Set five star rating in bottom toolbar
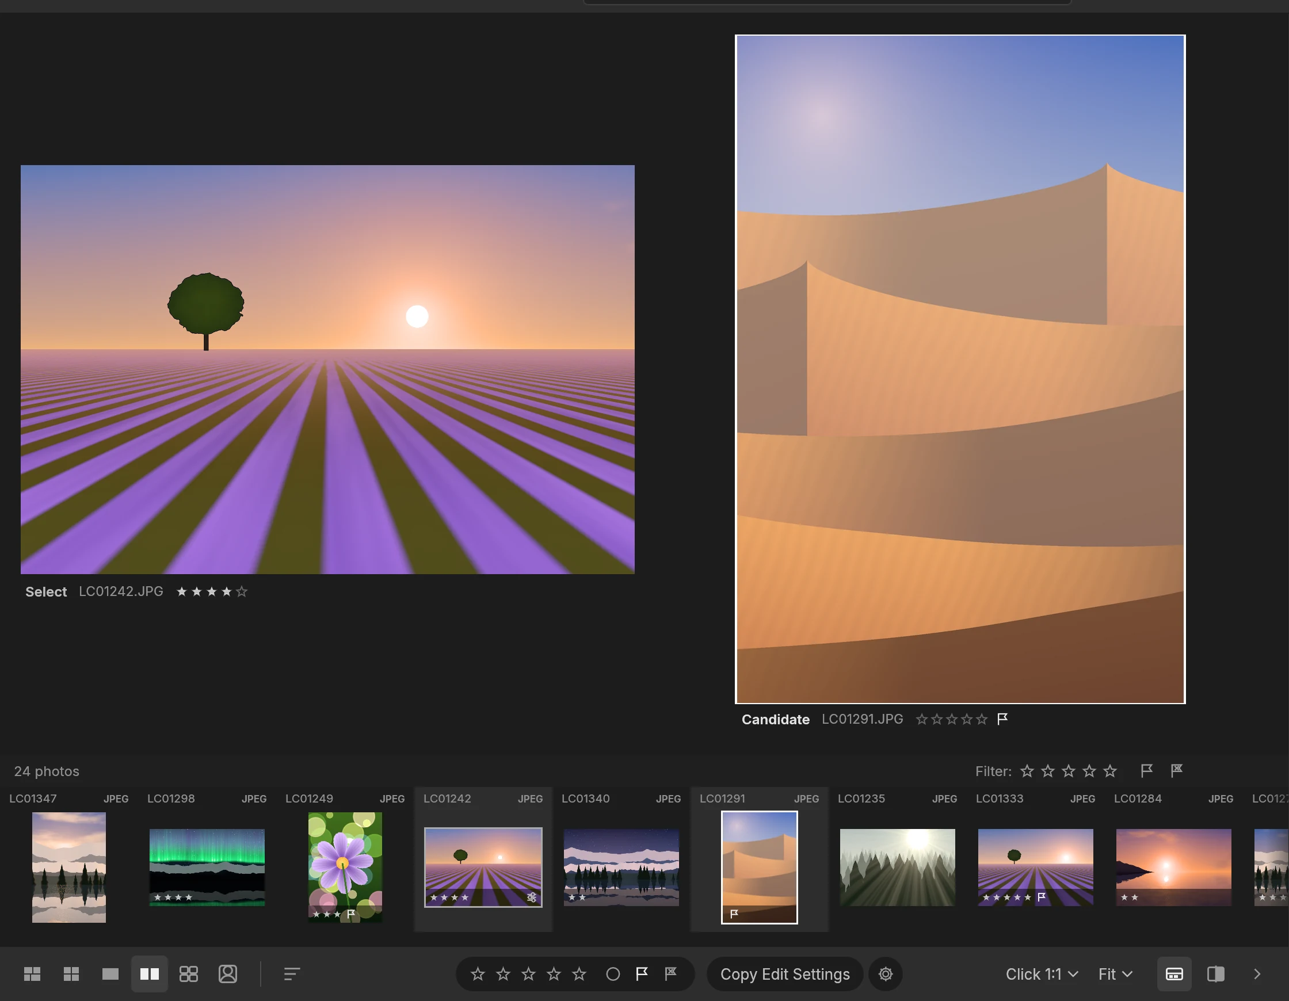 pos(579,974)
